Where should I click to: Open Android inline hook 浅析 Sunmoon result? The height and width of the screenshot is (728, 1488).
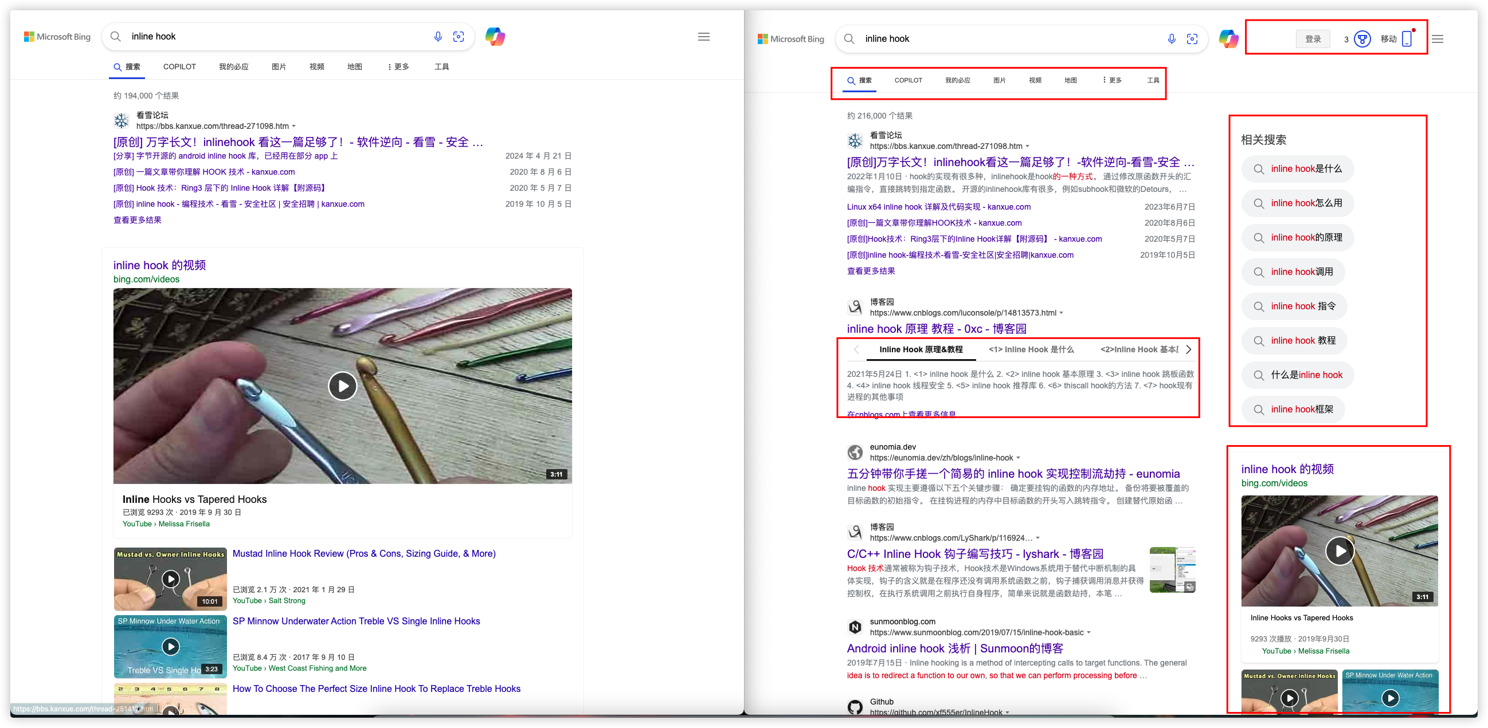click(x=955, y=648)
